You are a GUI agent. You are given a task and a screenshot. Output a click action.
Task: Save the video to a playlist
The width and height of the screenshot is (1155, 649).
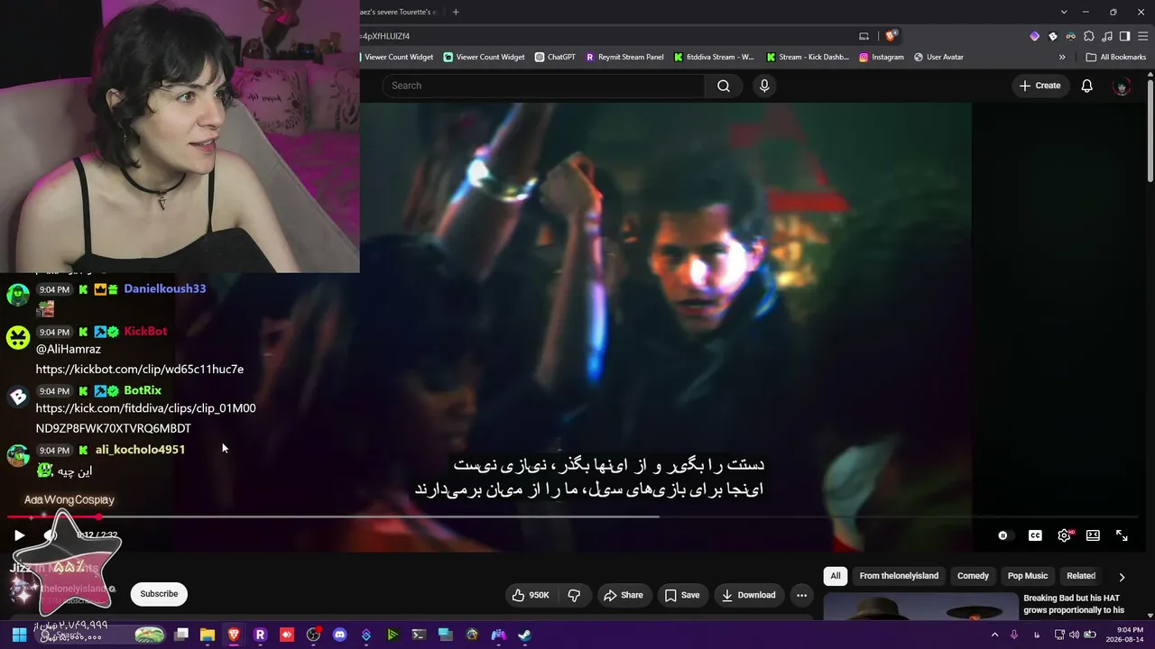point(682,595)
